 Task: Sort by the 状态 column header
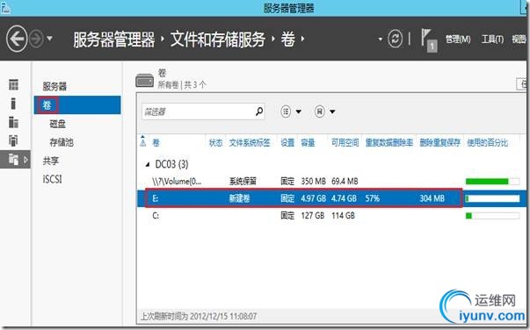coord(215,143)
